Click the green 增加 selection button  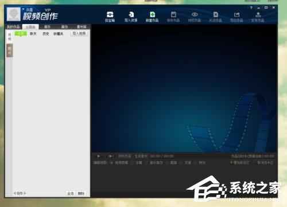[239, 163]
